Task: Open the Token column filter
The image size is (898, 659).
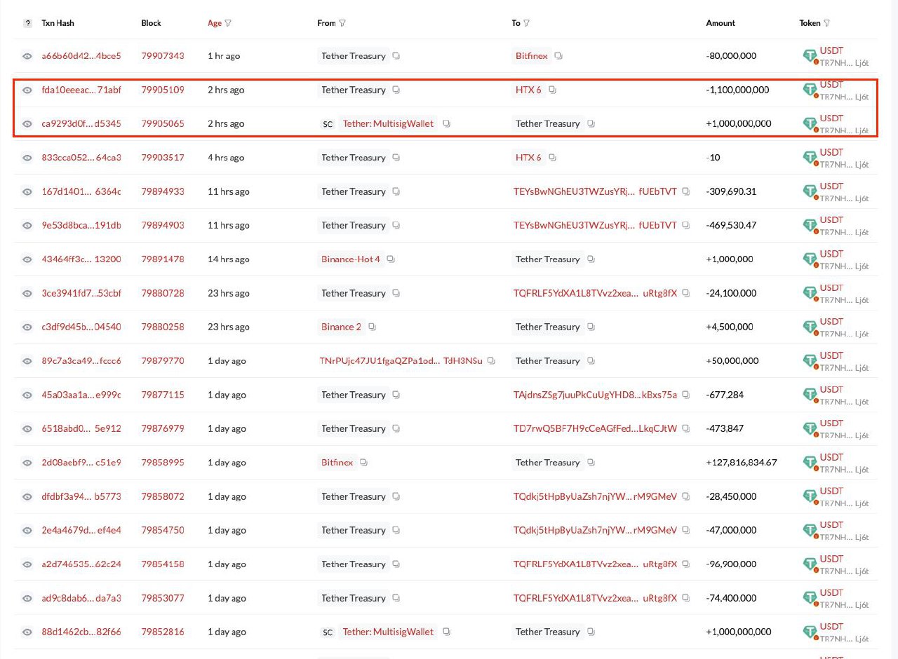Action: coord(826,23)
